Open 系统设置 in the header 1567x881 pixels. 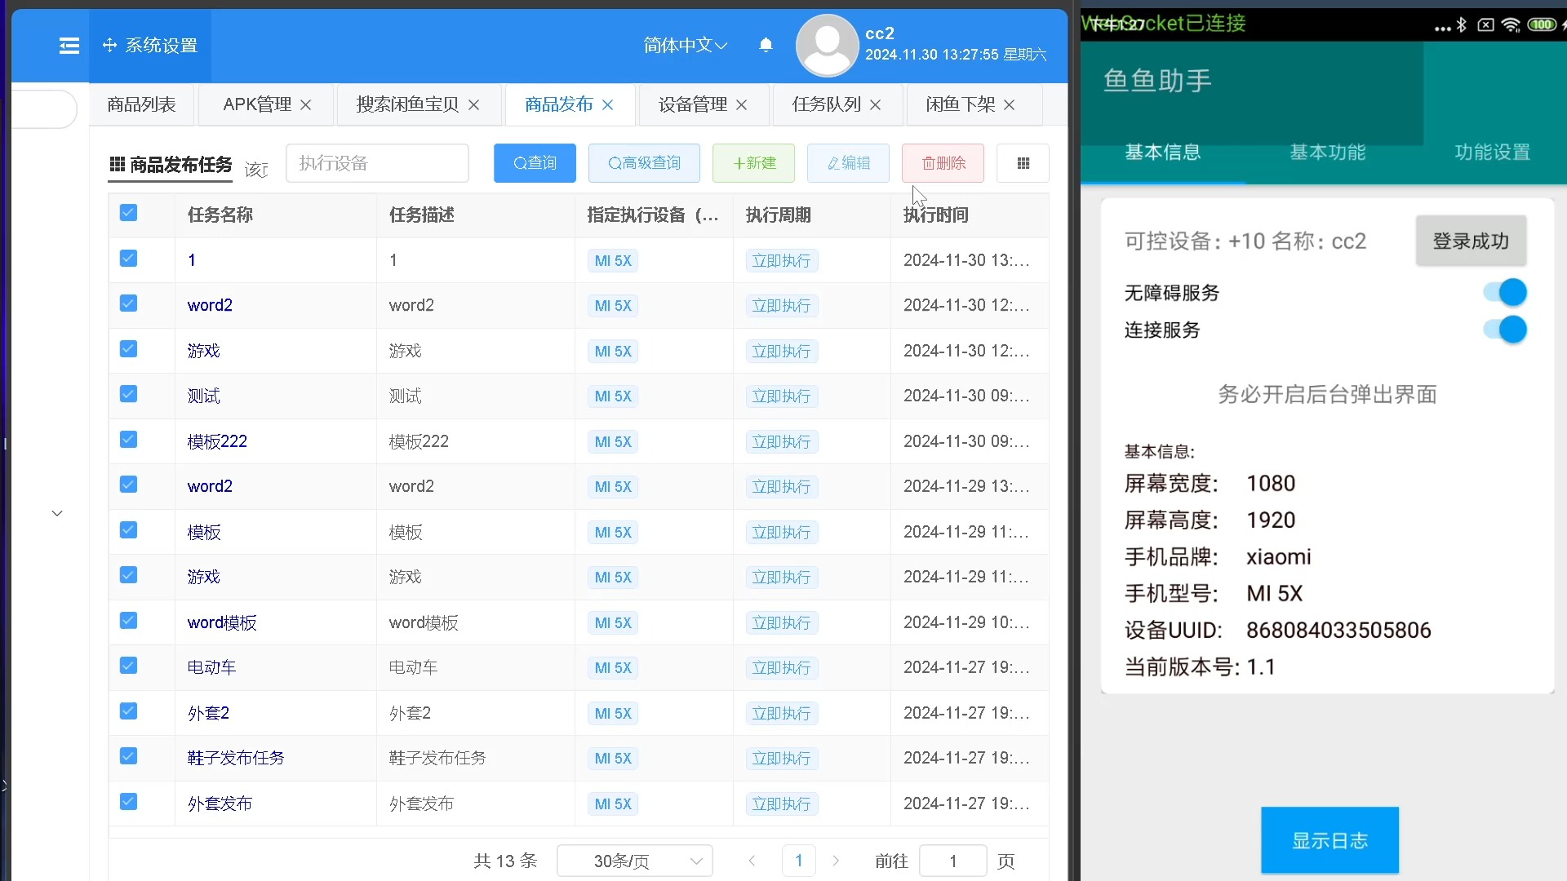(150, 46)
